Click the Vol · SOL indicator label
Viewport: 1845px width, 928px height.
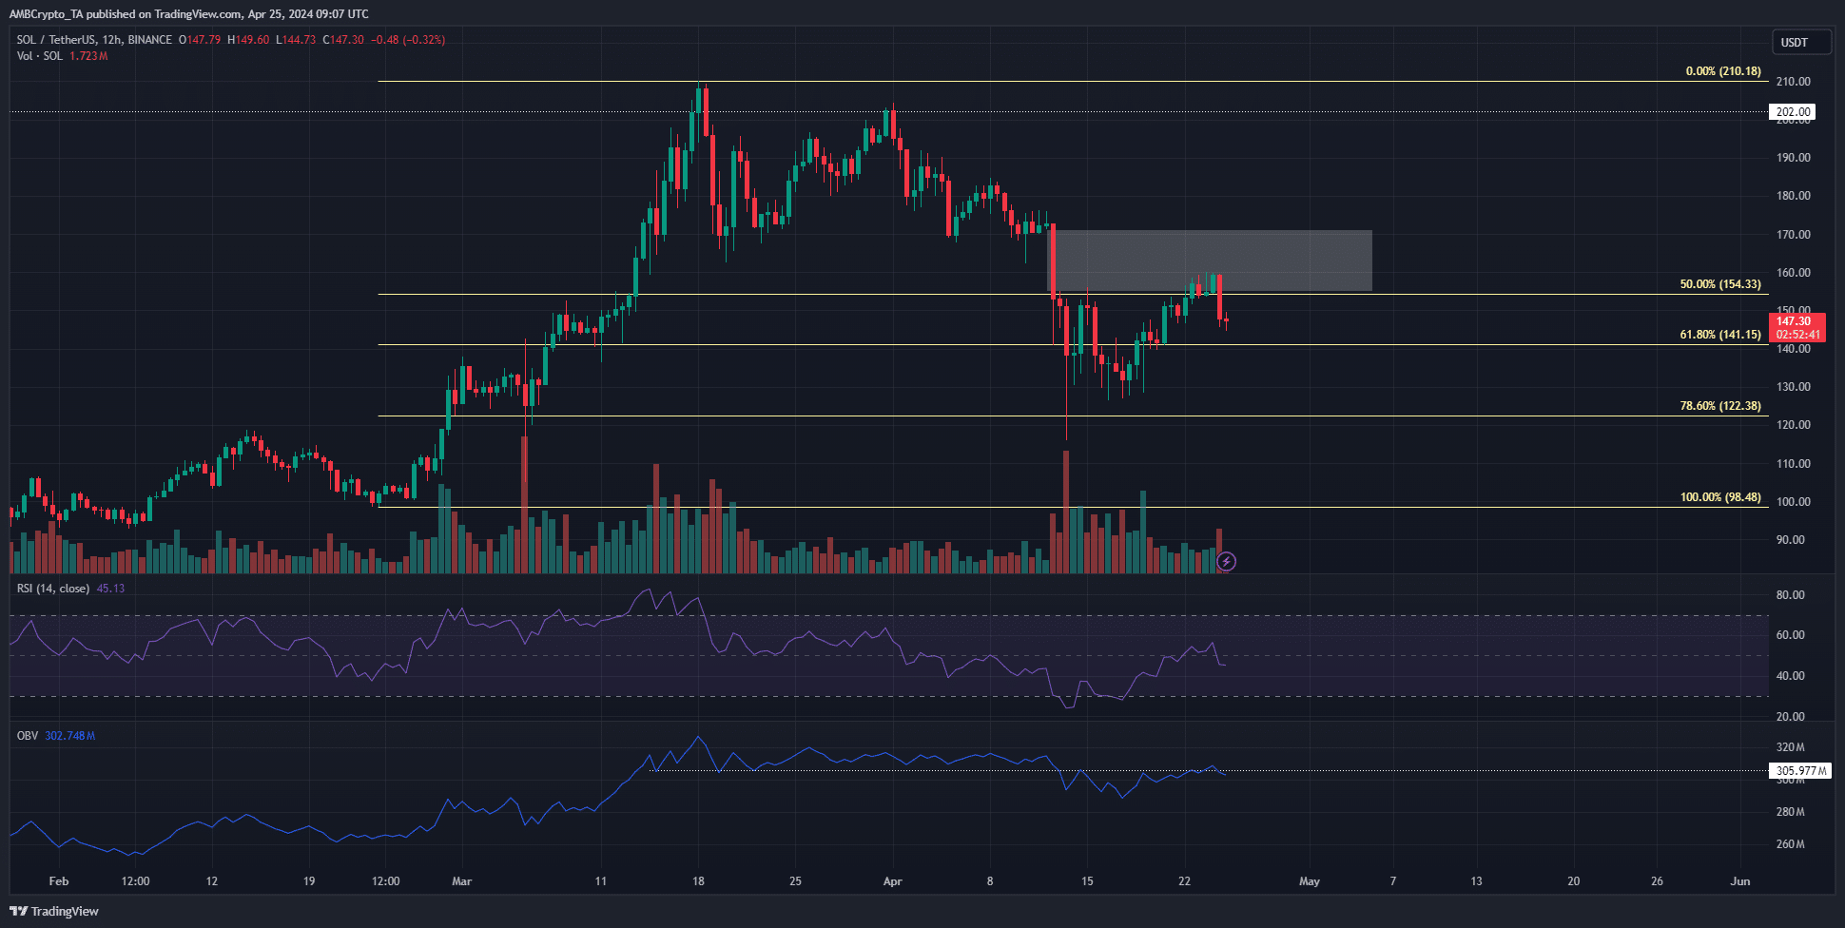click(x=40, y=56)
